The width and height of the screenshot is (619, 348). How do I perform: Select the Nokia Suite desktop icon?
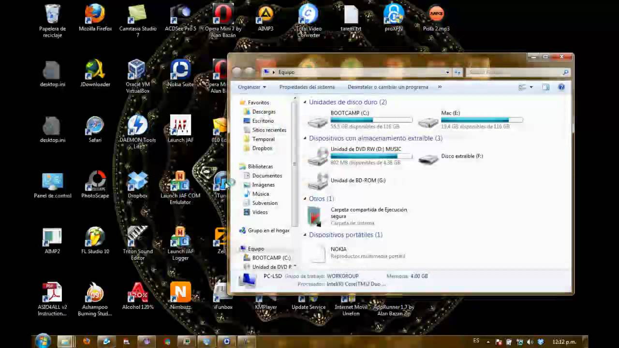coord(180,73)
